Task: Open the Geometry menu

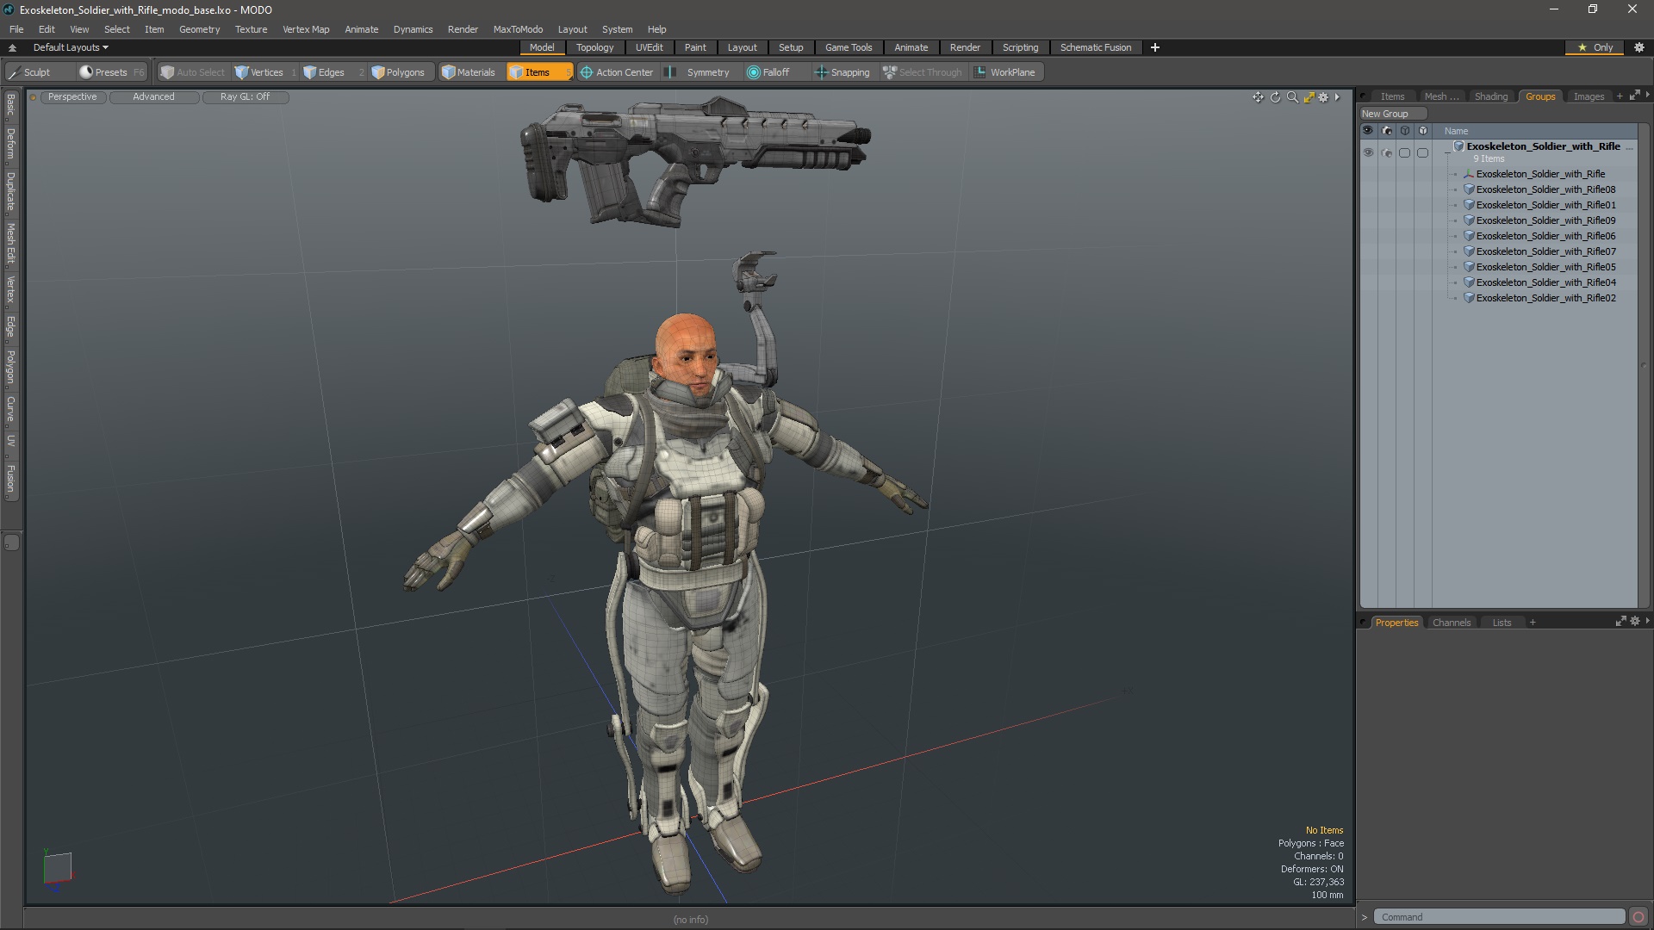Action: [x=199, y=29]
